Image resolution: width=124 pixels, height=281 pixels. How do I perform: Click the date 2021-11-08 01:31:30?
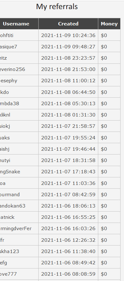tap(68, 115)
